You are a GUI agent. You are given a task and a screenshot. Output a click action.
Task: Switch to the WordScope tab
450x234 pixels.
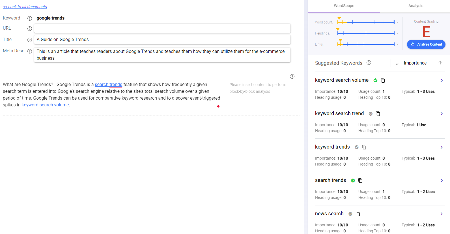point(344,6)
